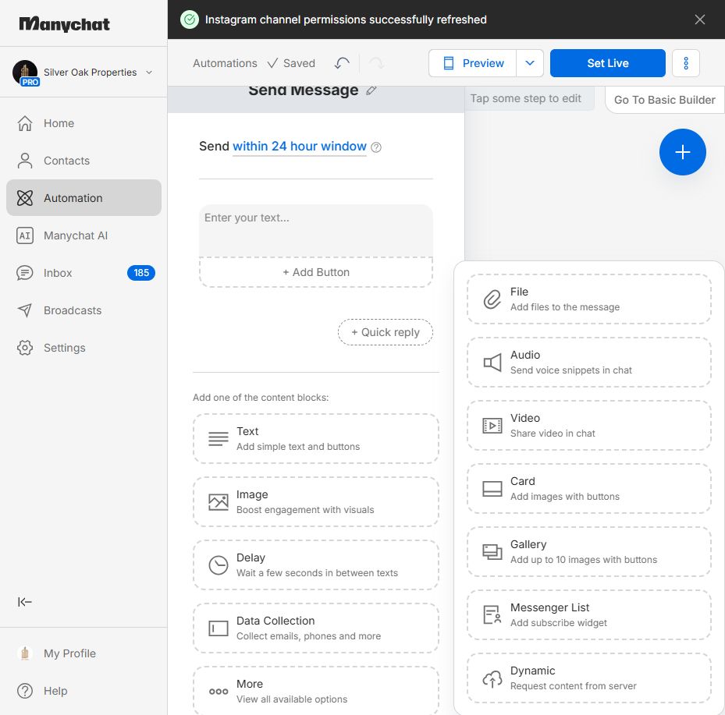
Task: Add a Dynamic content block
Action: pyautogui.click(x=589, y=678)
